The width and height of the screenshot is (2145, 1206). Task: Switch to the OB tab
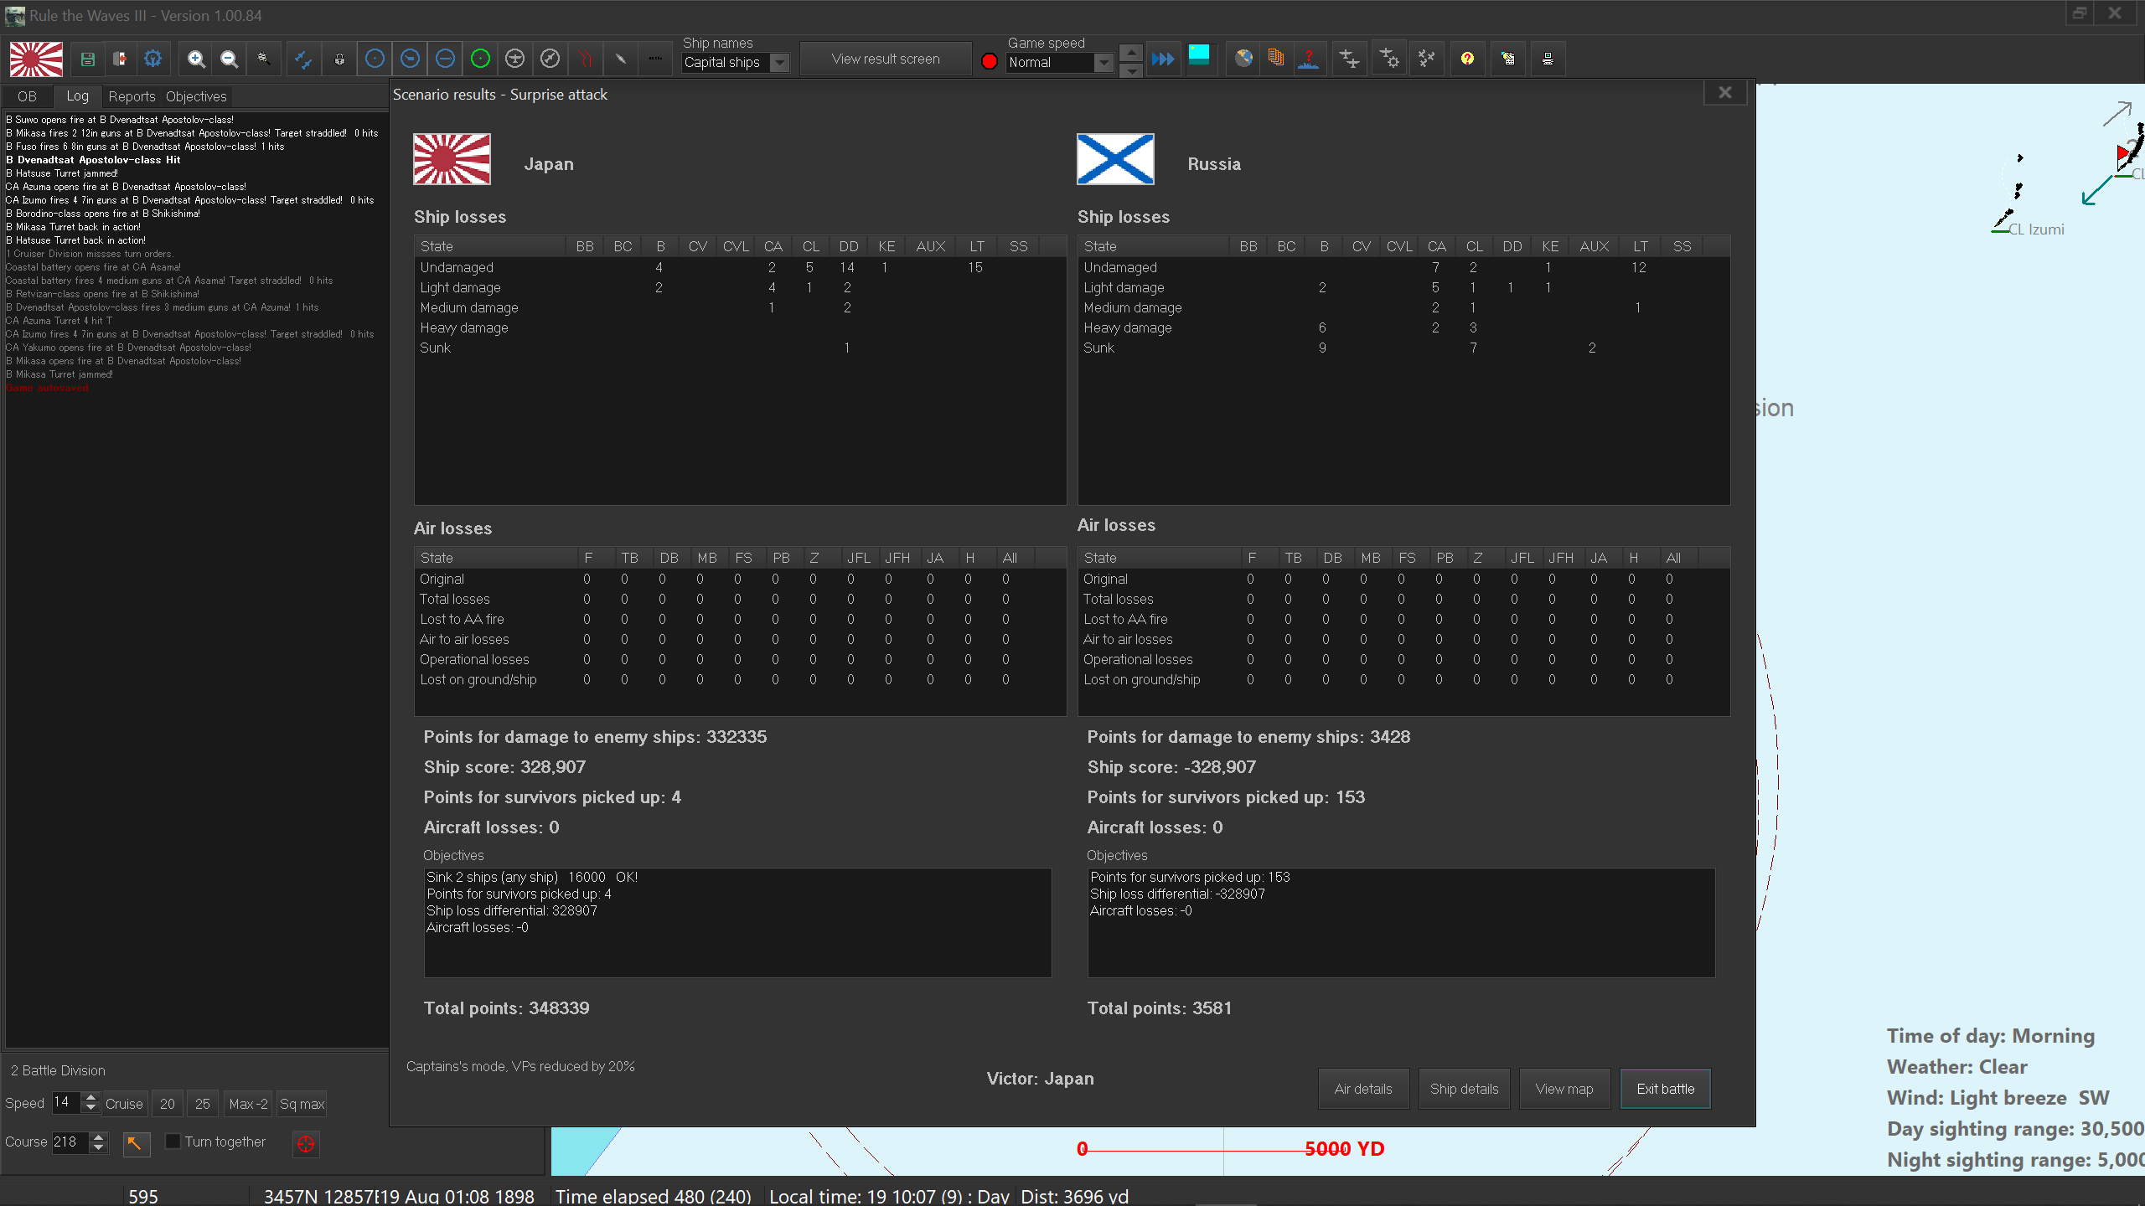click(27, 96)
